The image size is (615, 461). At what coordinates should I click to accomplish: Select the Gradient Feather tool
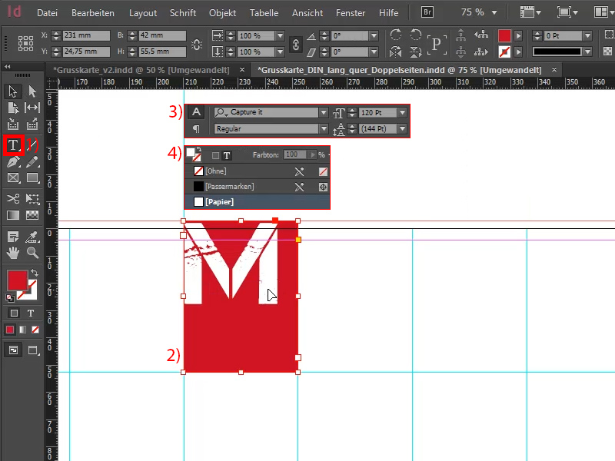(32, 215)
